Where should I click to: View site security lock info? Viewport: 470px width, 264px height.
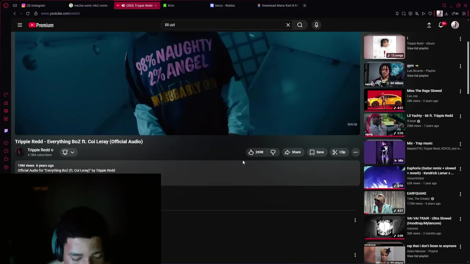click(x=36, y=14)
